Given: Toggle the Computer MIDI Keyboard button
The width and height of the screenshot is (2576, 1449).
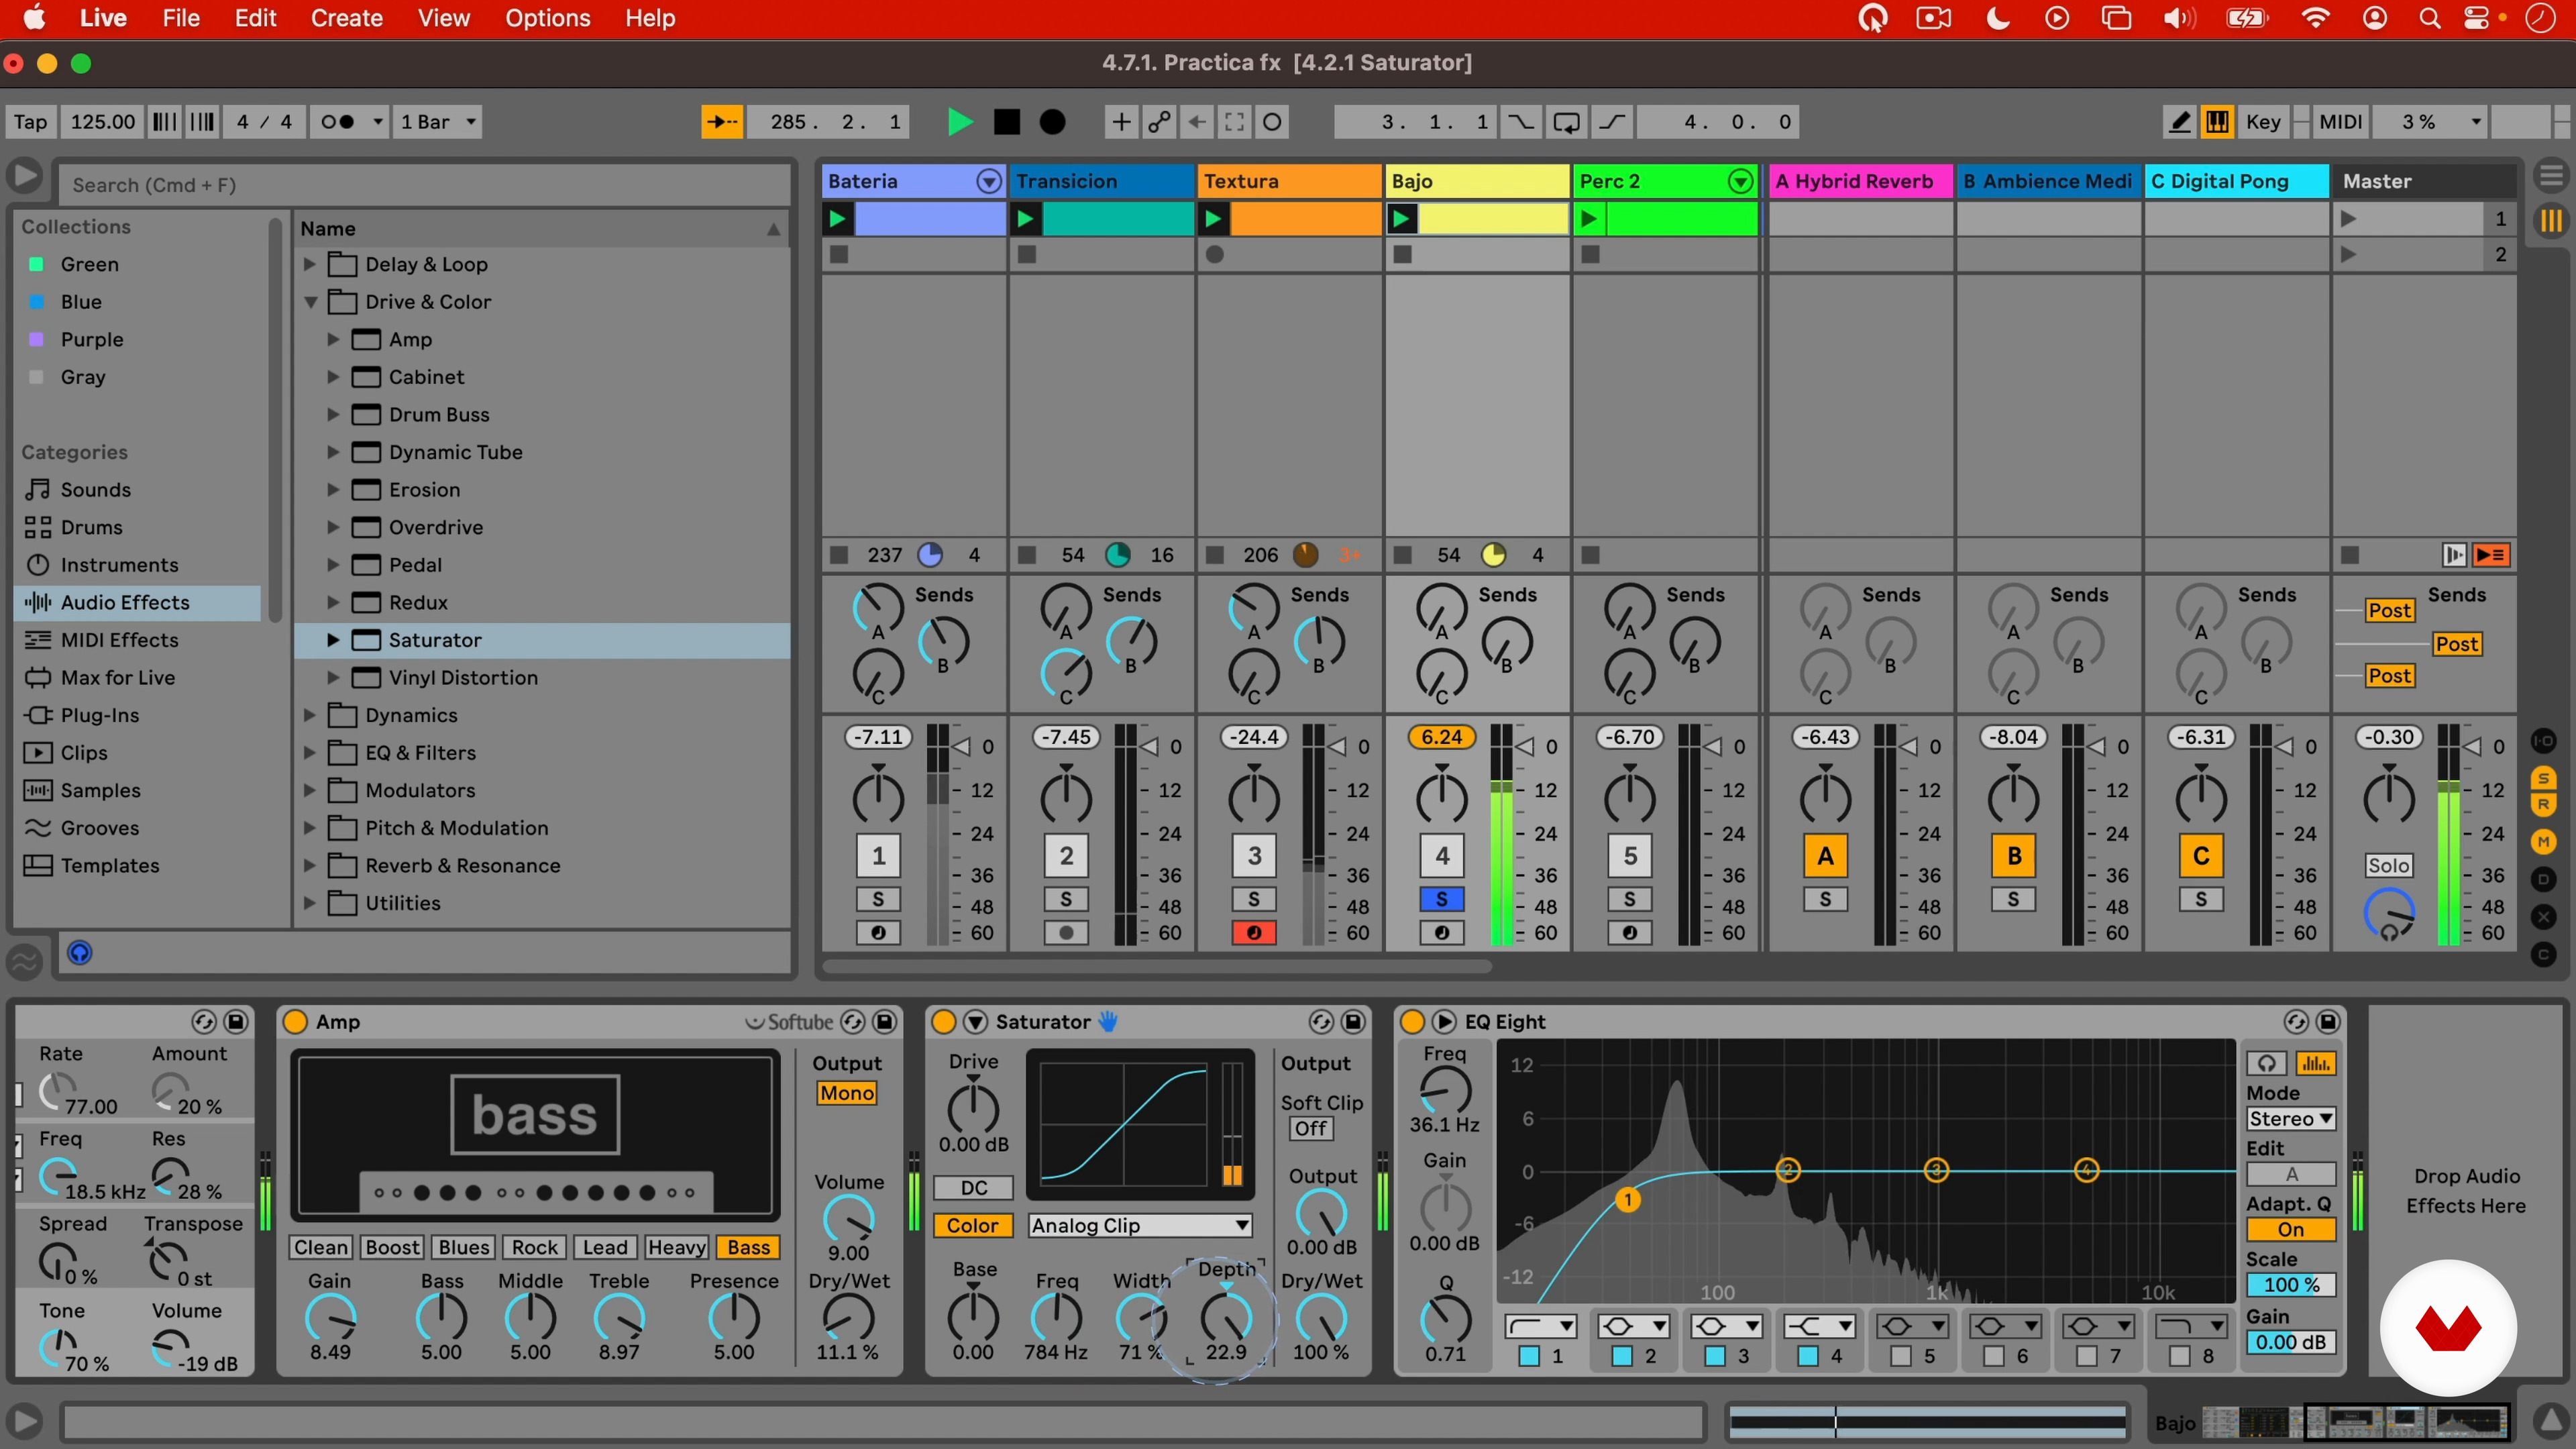Looking at the screenshot, I should (x=2217, y=122).
